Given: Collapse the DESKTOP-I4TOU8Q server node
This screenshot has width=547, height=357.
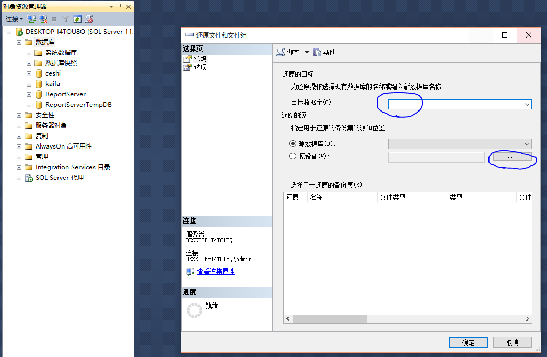Looking at the screenshot, I should pyautogui.click(x=9, y=32).
